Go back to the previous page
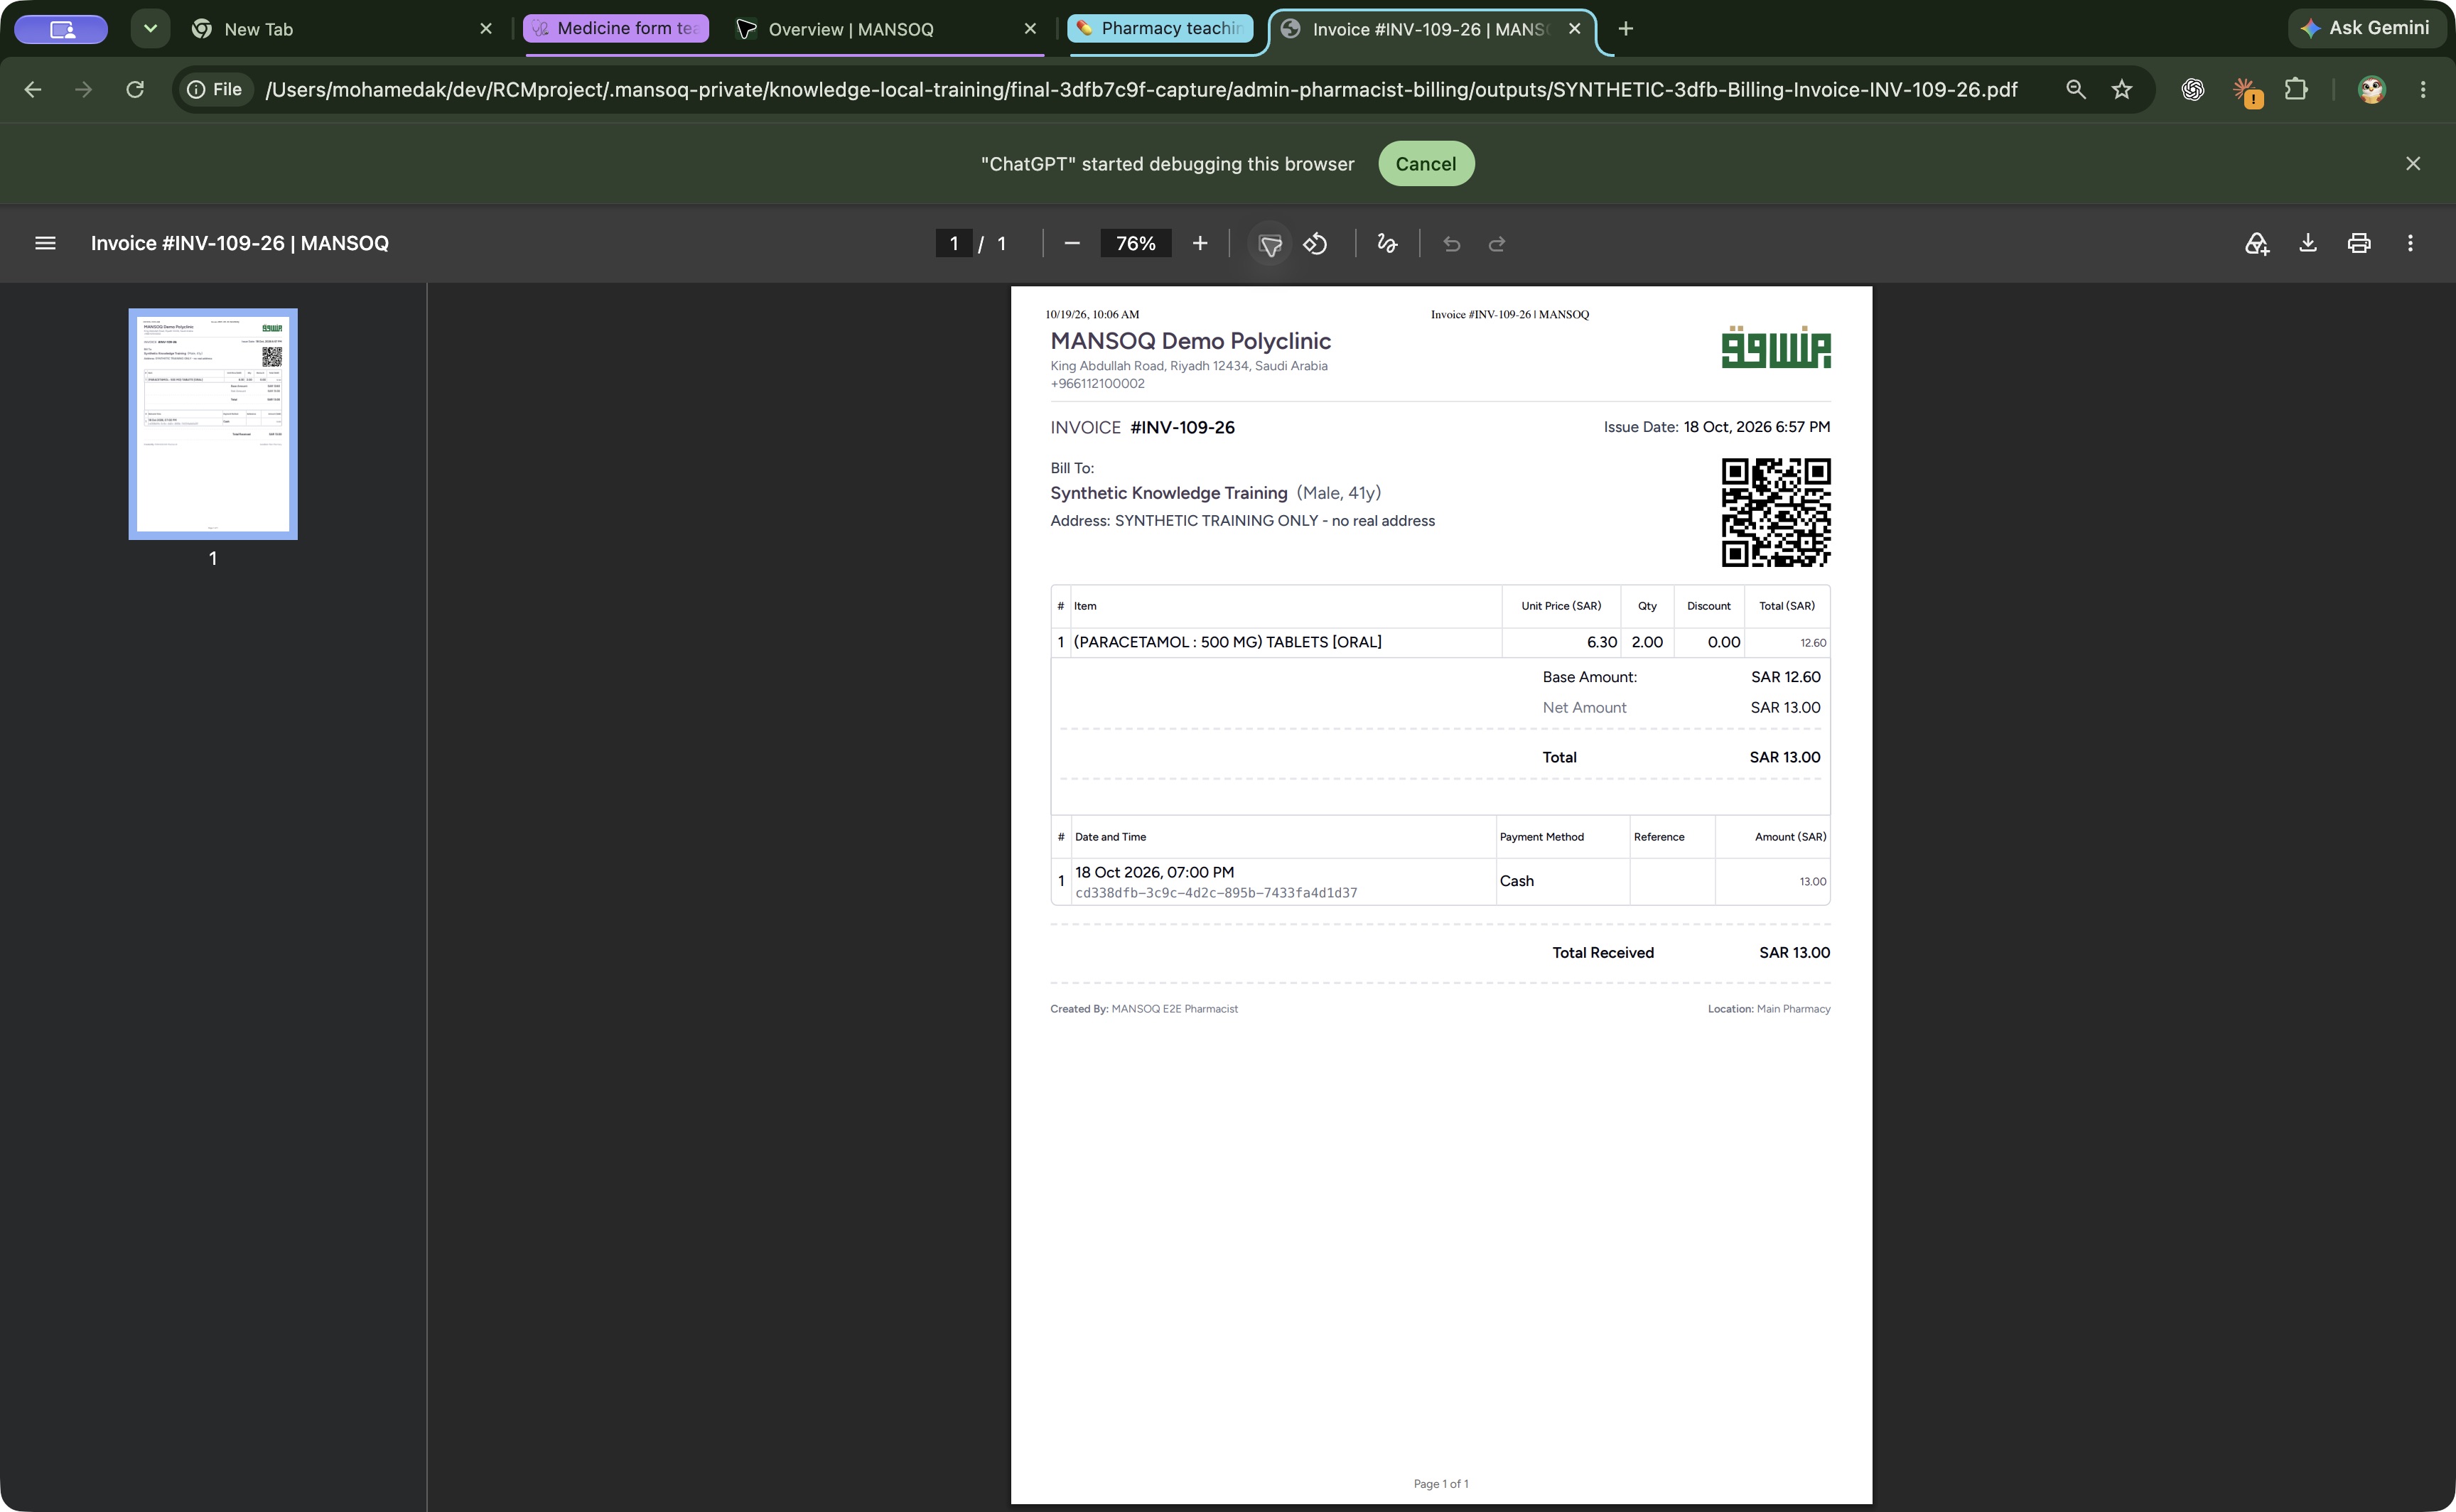Viewport: 2456px width, 1512px height. coord(33,89)
